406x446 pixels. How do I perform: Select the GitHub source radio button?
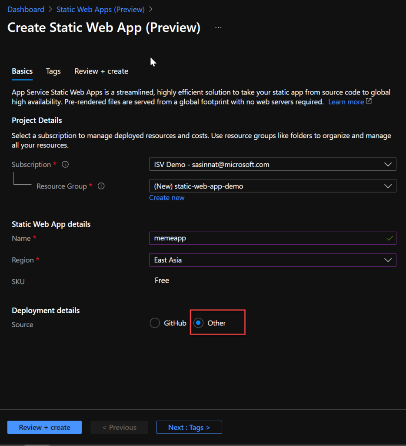[x=155, y=323]
